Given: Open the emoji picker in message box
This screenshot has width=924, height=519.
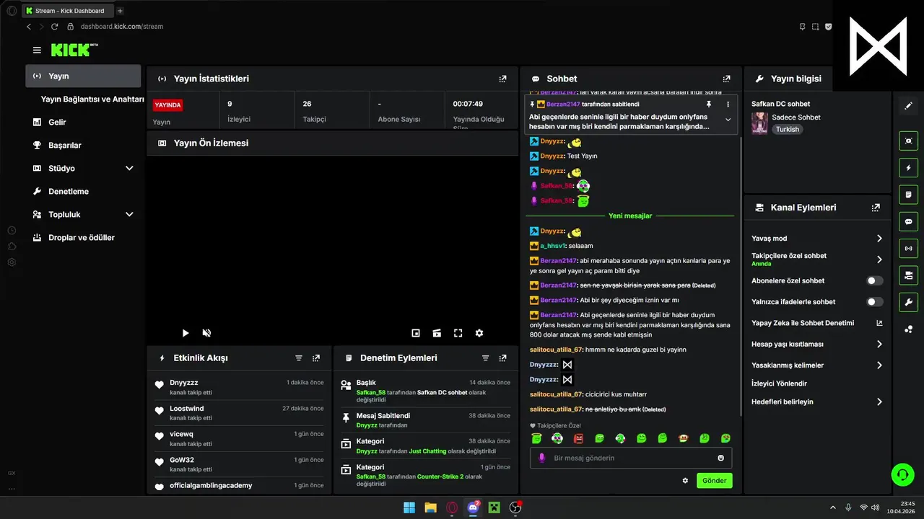Looking at the screenshot, I should coord(720,458).
